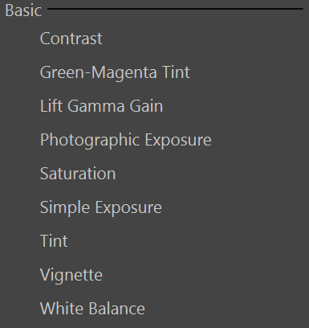Select Simple Exposure
Image resolution: width=309 pixels, height=328 pixels.
tap(100, 207)
